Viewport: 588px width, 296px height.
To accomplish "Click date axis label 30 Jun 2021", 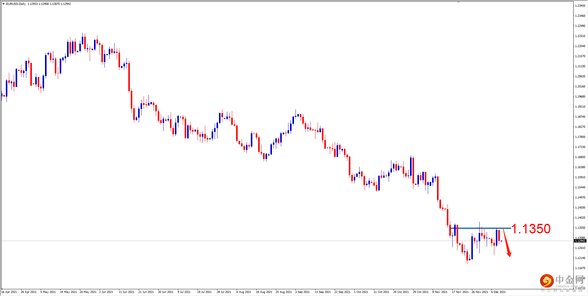I will tap(166, 292).
